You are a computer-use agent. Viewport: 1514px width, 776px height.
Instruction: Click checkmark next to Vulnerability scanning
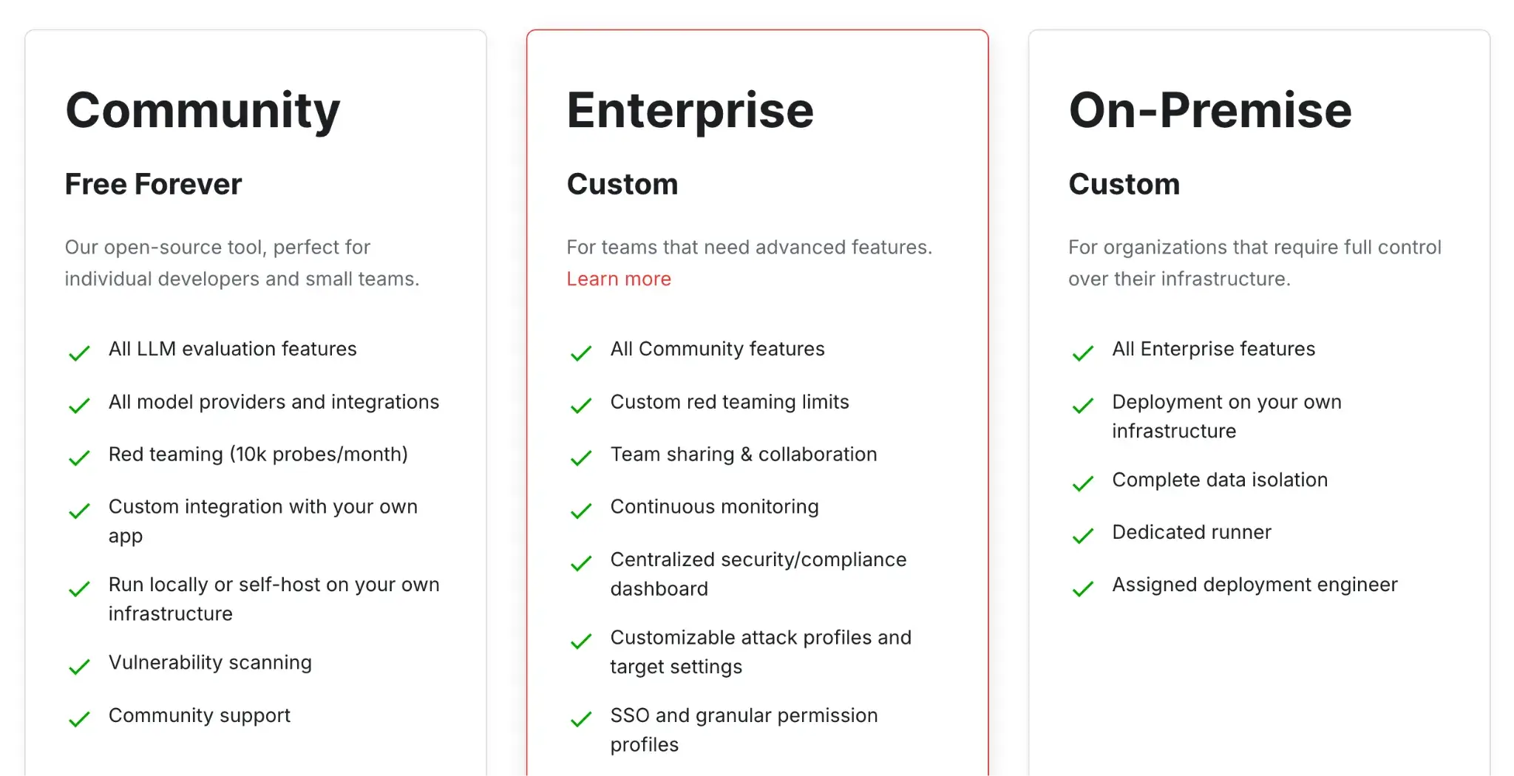[x=79, y=667]
